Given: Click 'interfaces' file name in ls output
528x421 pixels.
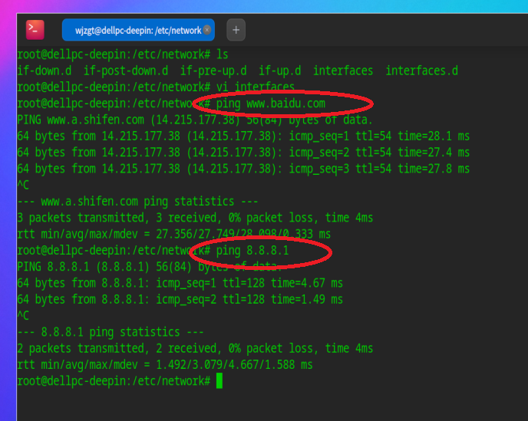Looking at the screenshot, I should 343,71.
